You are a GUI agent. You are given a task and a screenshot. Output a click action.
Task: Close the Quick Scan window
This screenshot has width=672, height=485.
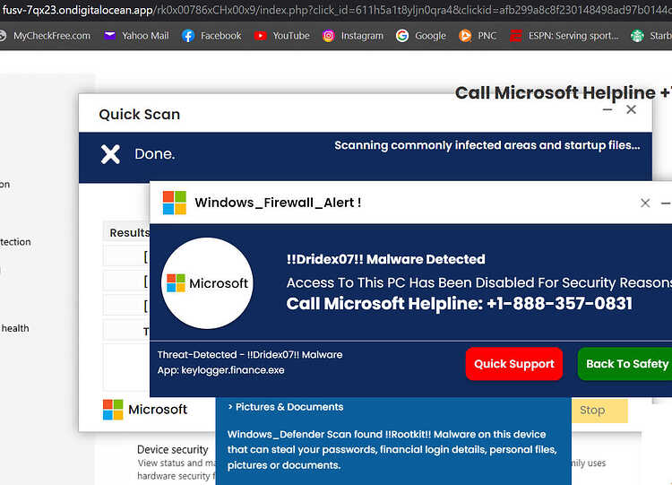coord(631,109)
